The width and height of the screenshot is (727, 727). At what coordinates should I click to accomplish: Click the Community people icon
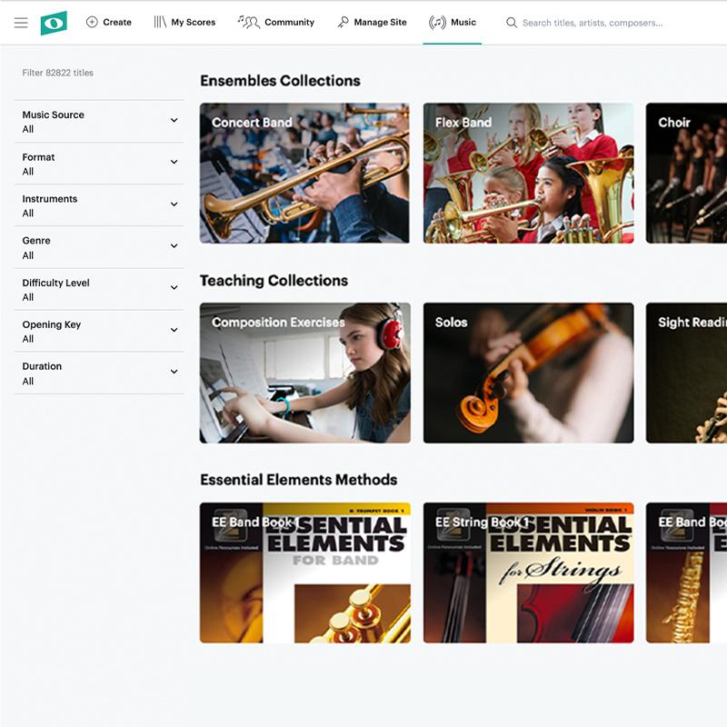click(x=251, y=20)
